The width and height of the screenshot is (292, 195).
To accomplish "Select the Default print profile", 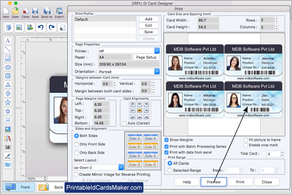I will click(105, 19).
